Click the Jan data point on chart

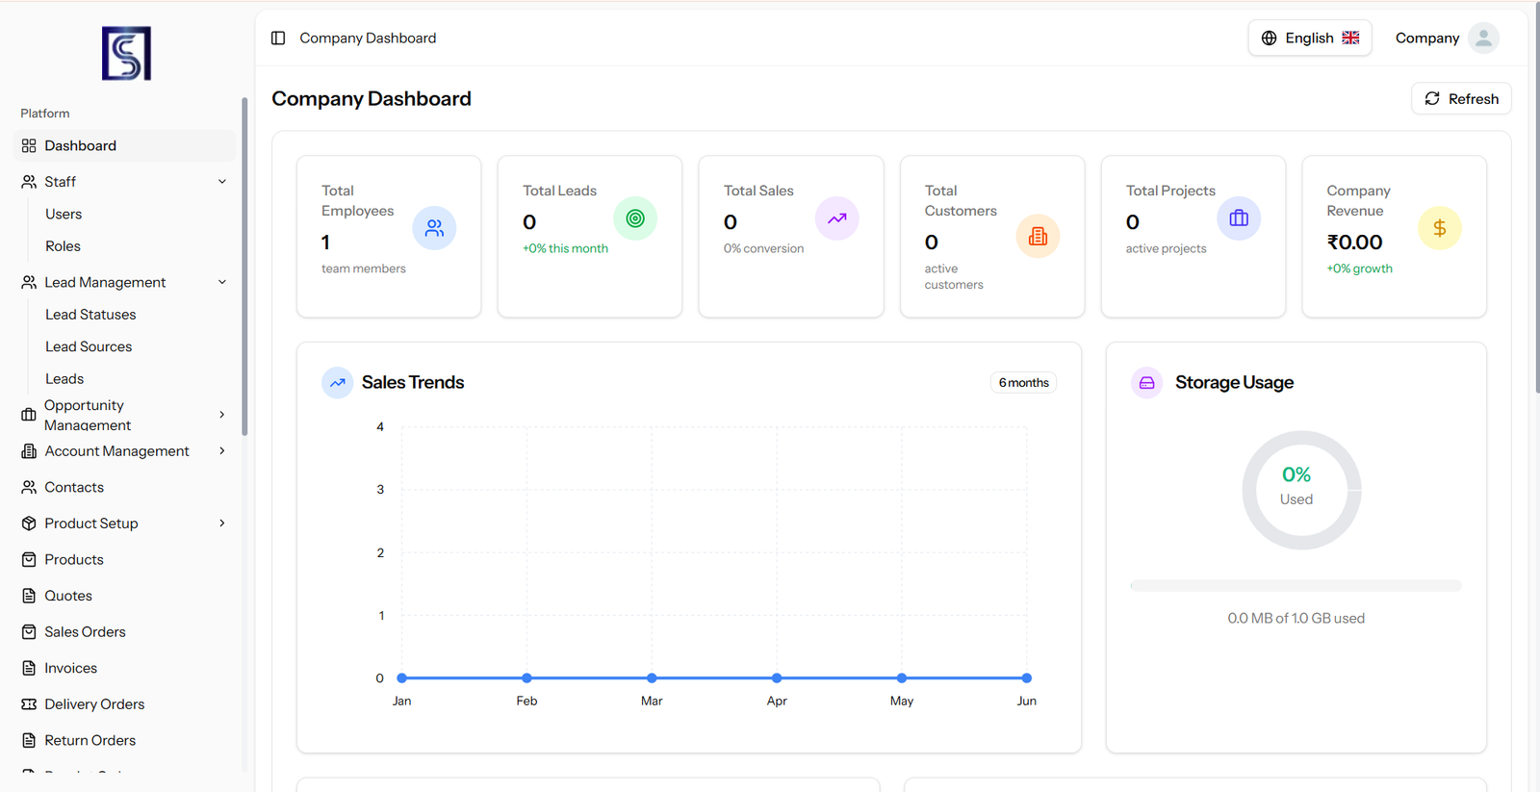(x=401, y=677)
